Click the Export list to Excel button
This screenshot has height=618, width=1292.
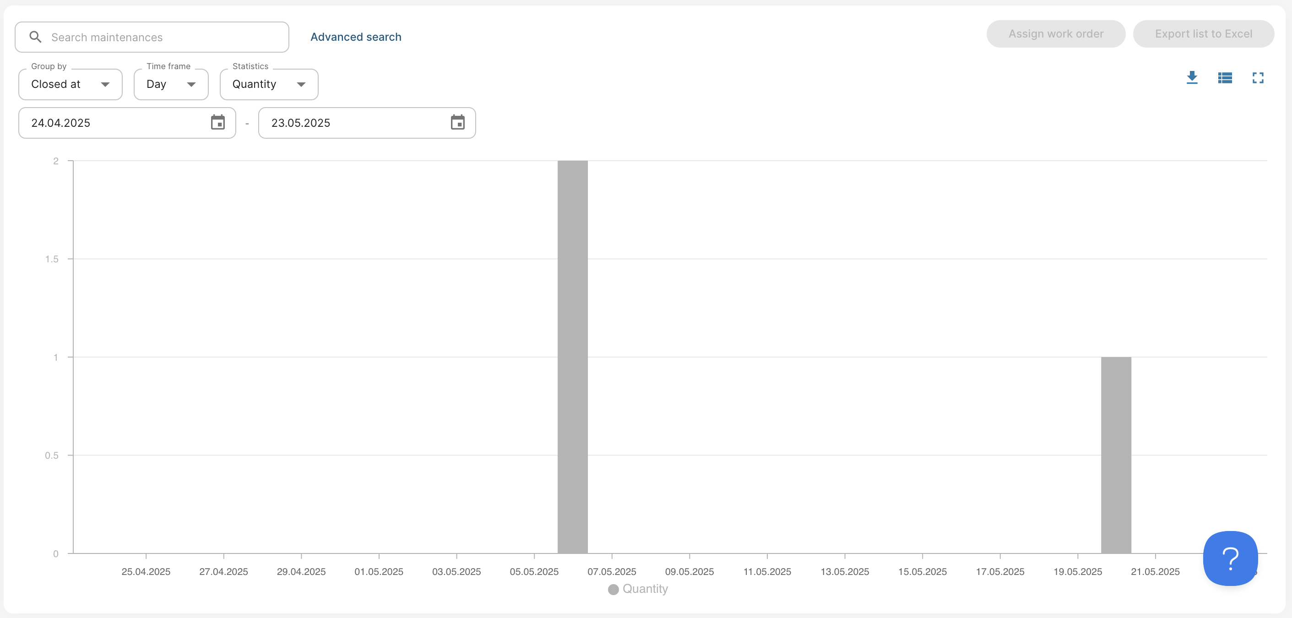[1203, 34]
